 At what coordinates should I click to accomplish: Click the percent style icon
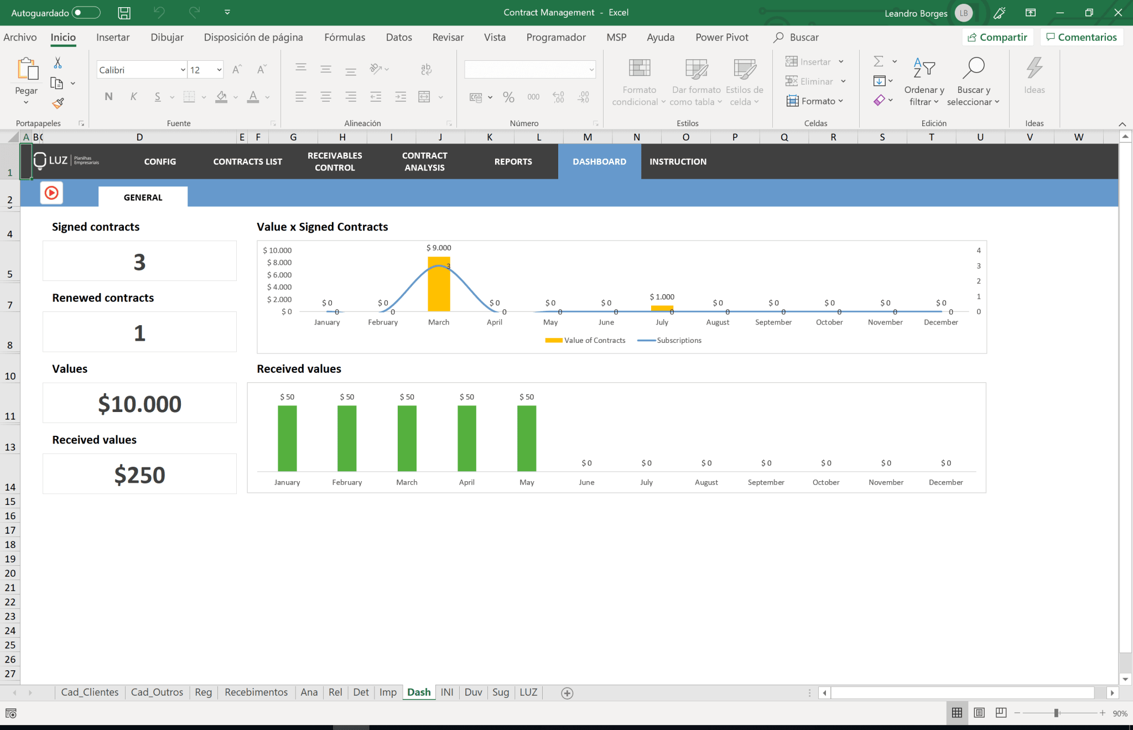(x=508, y=97)
